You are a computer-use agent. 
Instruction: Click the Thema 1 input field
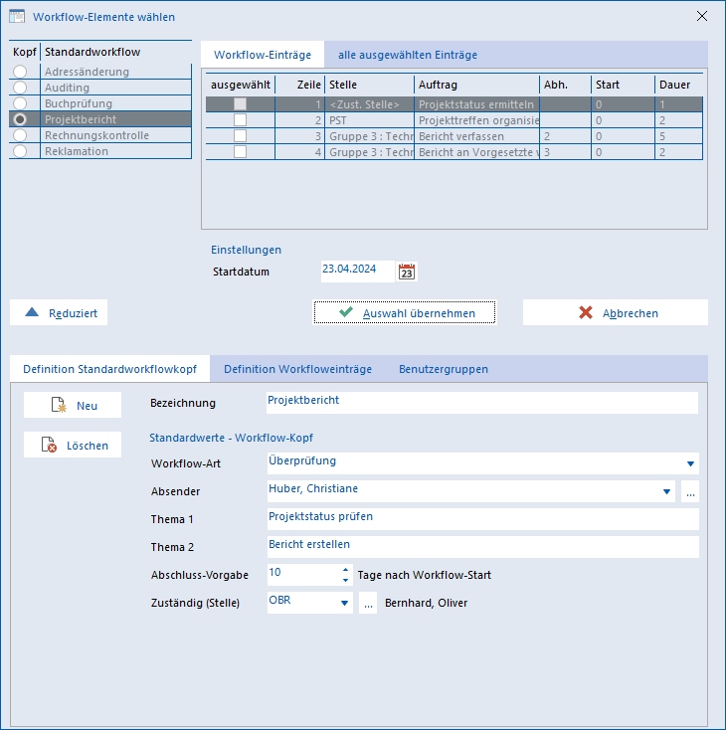483,519
